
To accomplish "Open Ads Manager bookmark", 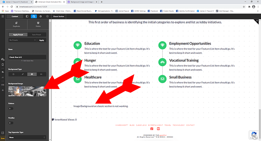I will [x=225, y=11].
